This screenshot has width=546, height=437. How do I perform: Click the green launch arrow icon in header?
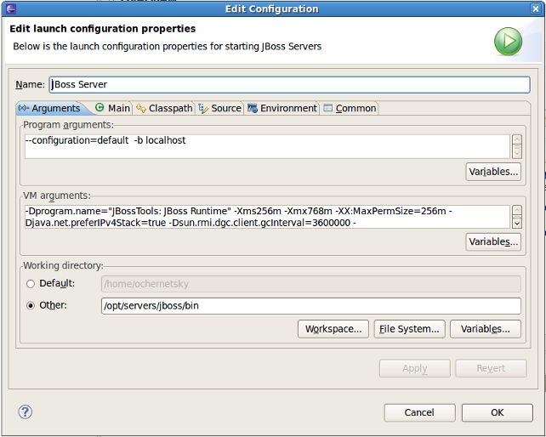(508, 41)
